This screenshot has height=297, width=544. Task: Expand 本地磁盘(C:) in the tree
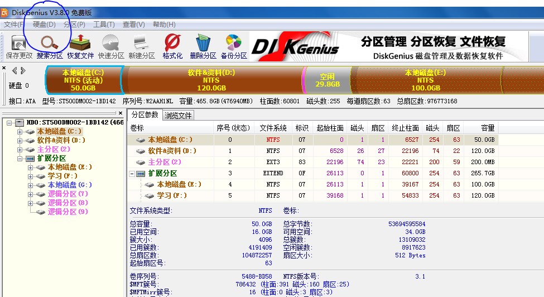click(x=20, y=132)
